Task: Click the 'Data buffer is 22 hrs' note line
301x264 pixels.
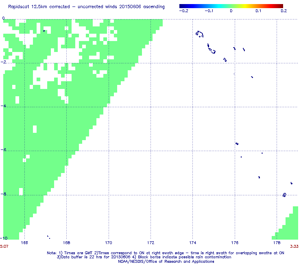Action: (x=144, y=257)
